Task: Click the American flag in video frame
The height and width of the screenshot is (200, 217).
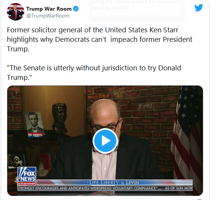Action: click(187, 140)
